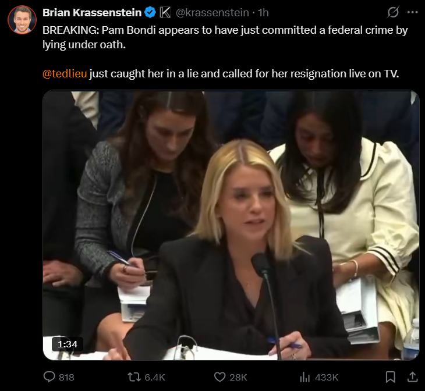Click the 6.4K reposts count

point(155,377)
